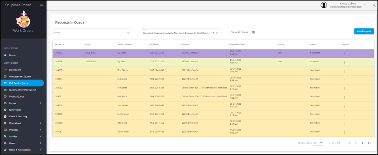Clear the Status filter with the X
378x155 pixels.
pos(217,33)
